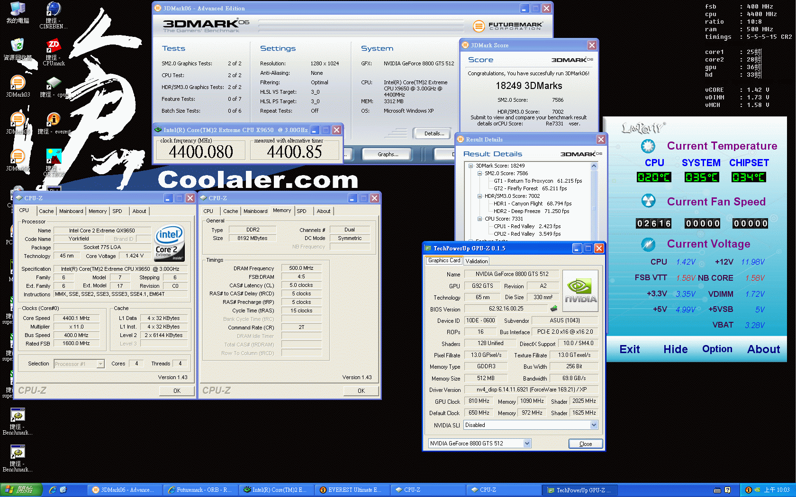
Task: Select GT1 Return To Proxycon result
Action: tap(538, 181)
